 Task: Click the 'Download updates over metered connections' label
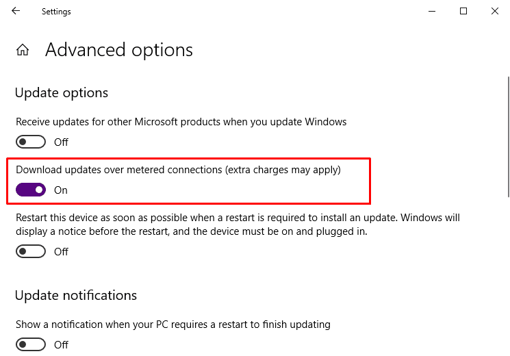click(178, 170)
